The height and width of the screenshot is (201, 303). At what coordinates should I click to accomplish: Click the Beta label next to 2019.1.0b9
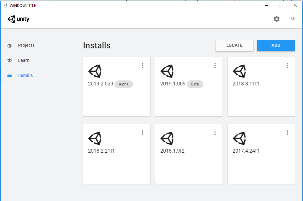click(x=195, y=84)
